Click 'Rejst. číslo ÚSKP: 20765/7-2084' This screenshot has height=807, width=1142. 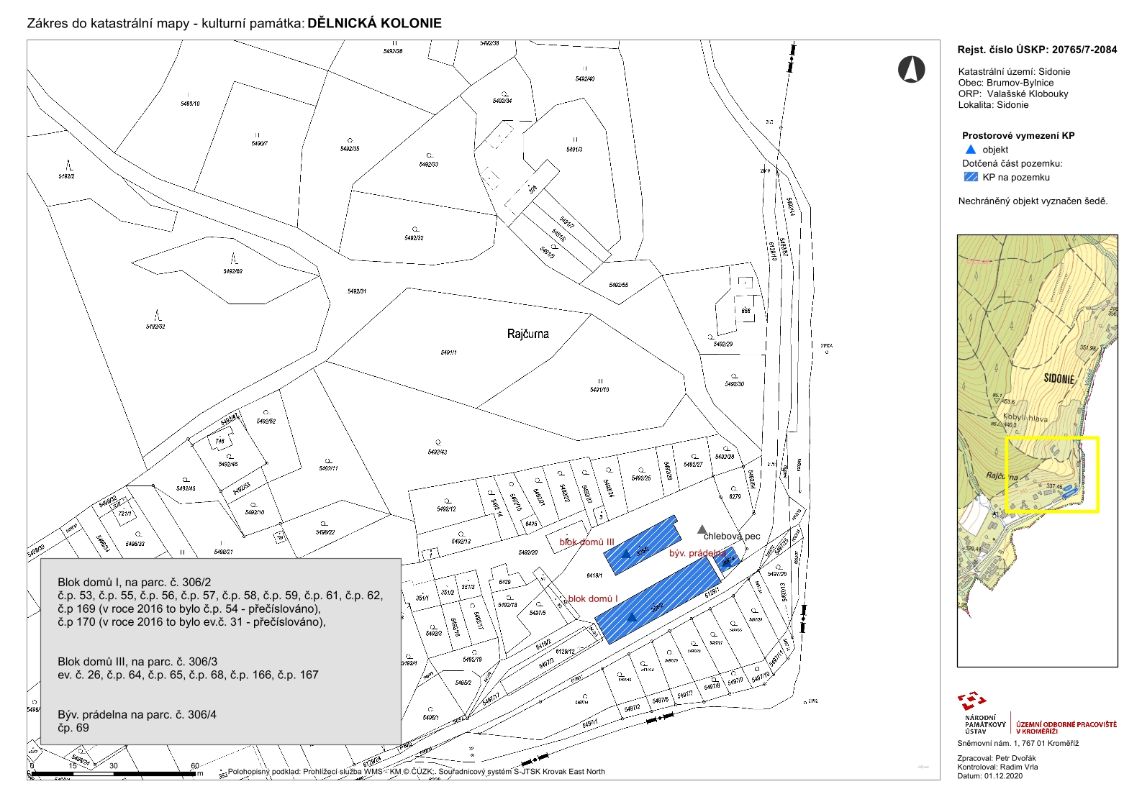(1037, 50)
